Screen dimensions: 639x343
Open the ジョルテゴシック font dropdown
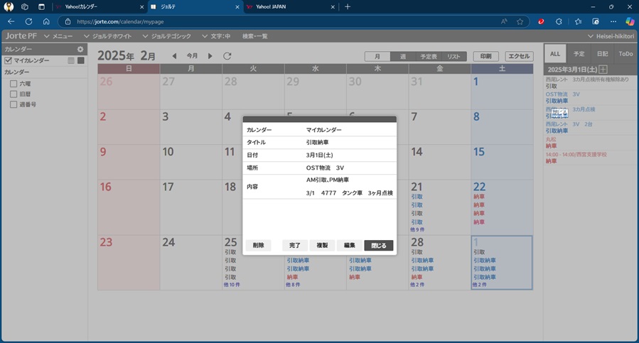[166, 36]
